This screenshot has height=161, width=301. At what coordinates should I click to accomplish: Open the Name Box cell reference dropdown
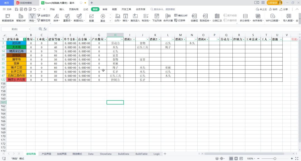[29, 29]
